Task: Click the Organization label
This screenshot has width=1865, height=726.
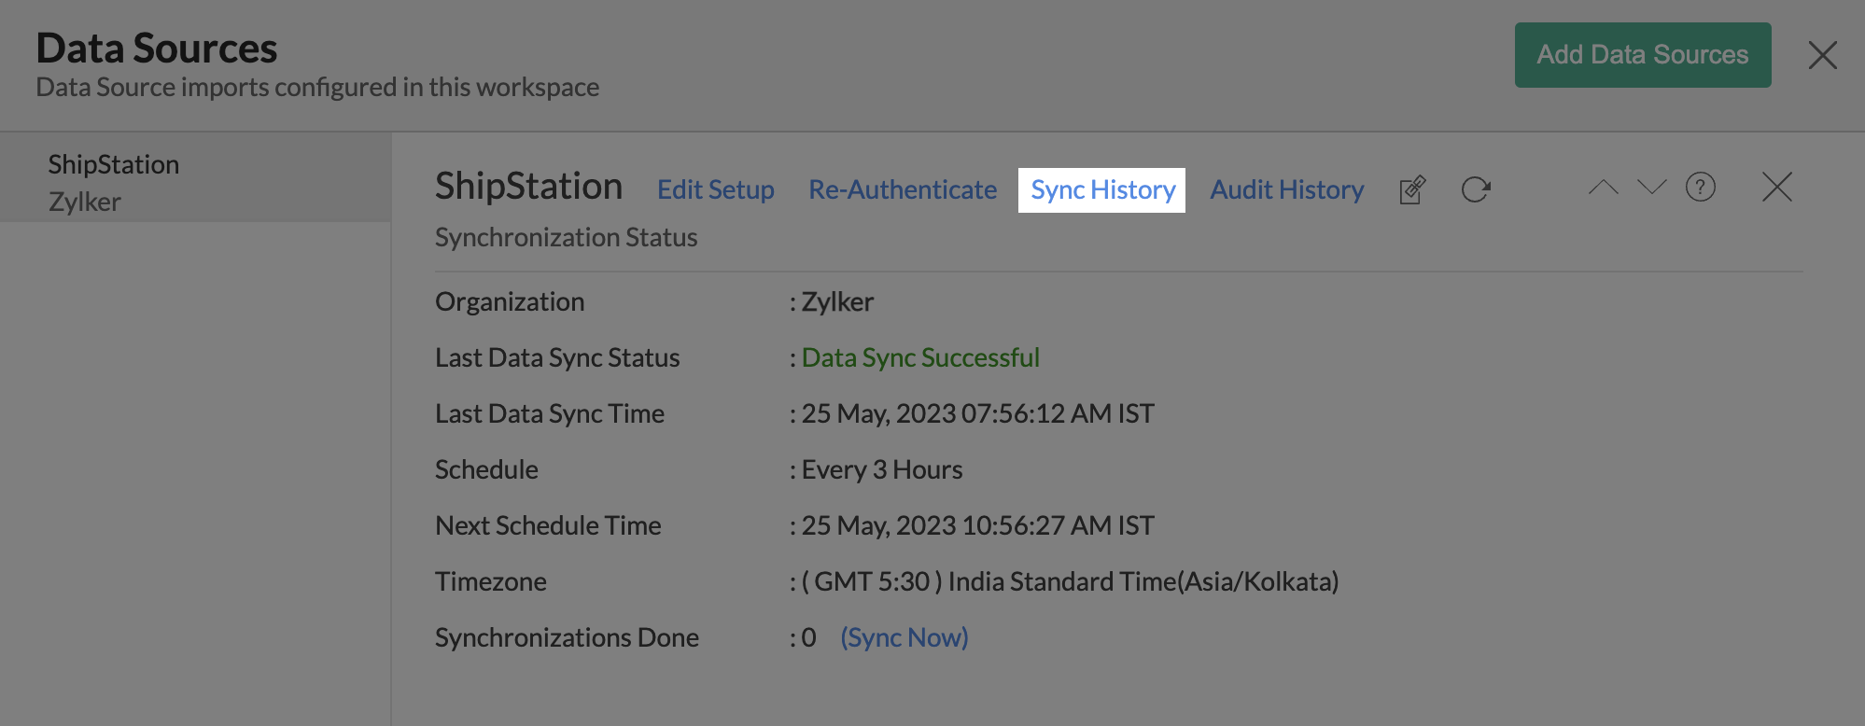Action: tap(510, 302)
